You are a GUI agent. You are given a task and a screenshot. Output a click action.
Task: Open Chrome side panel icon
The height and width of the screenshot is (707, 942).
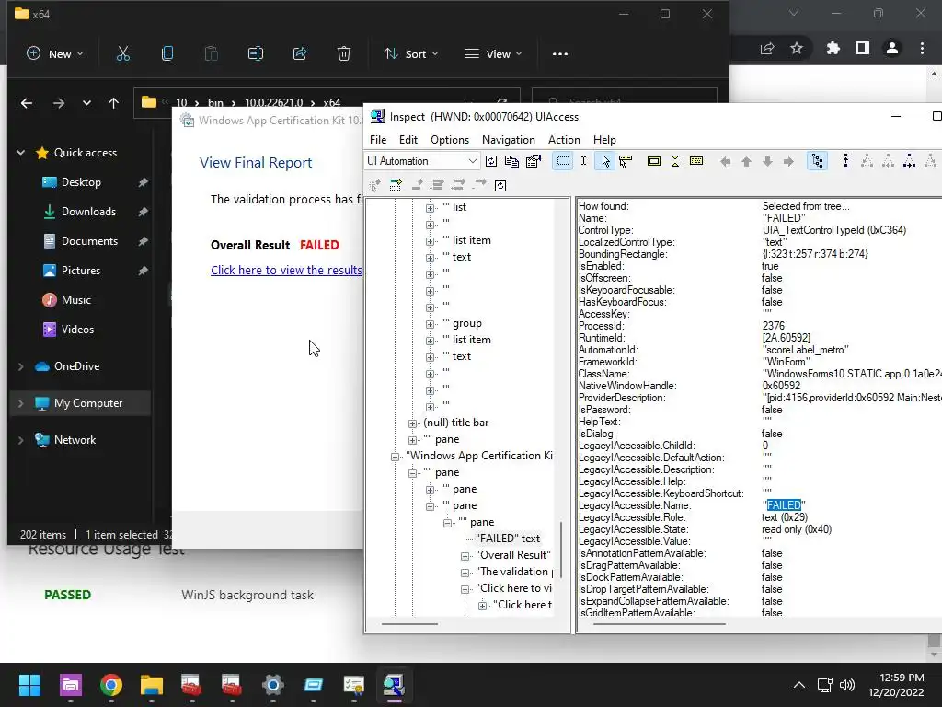pos(863,48)
